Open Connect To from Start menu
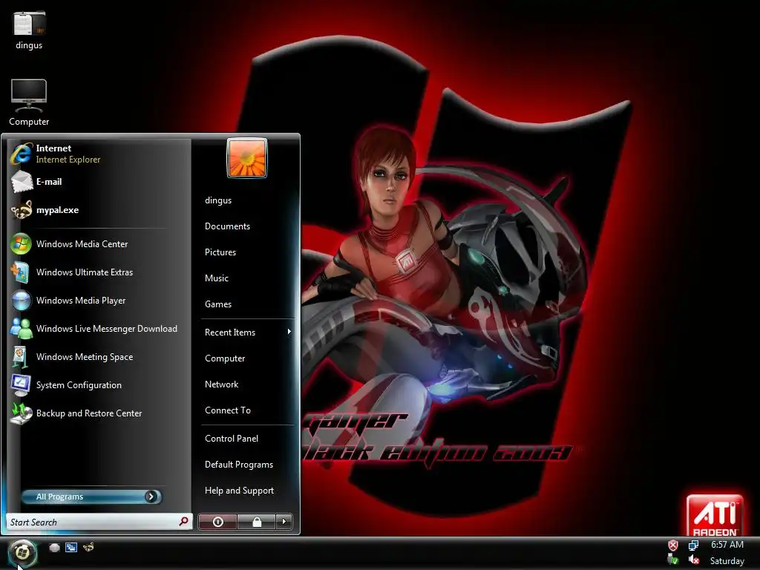This screenshot has height=570, width=760. (x=228, y=410)
